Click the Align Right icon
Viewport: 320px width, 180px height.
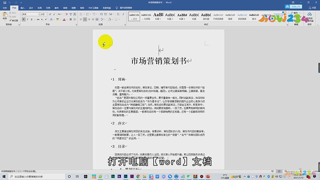point(89,19)
